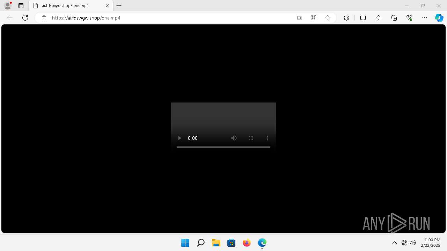
Task: Open video more options menu
Action: click(268, 138)
